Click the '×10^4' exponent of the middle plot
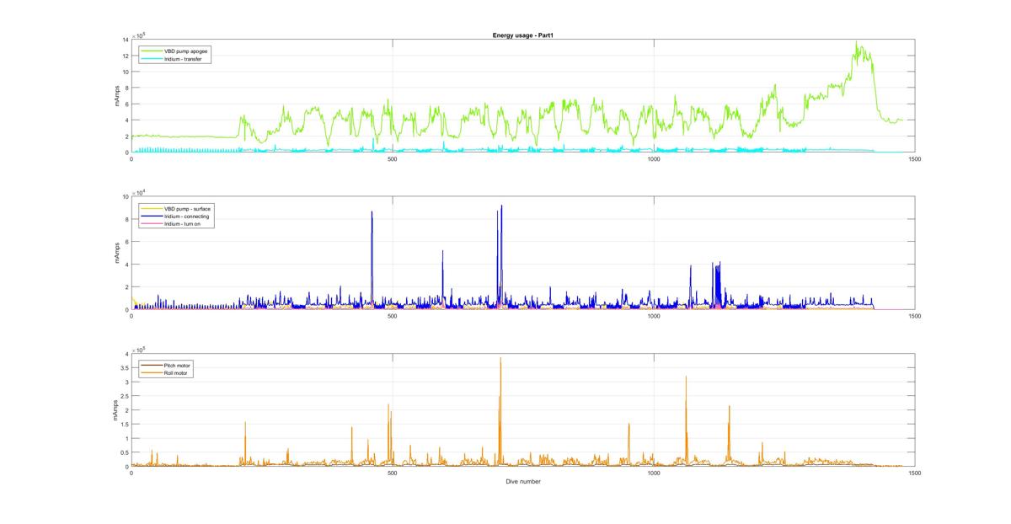The height and width of the screenshot is (524, 1011). (139, 193)
